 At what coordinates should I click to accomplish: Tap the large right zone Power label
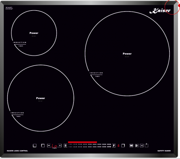click(127, 54)
